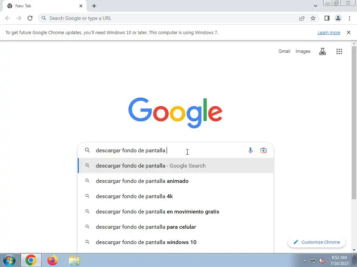Click the Share this page icon
Viewport: 357px width, 267px height.
[302, 18]
